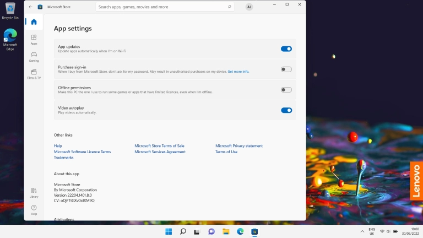Click the App settings heading

click(73, 29)
